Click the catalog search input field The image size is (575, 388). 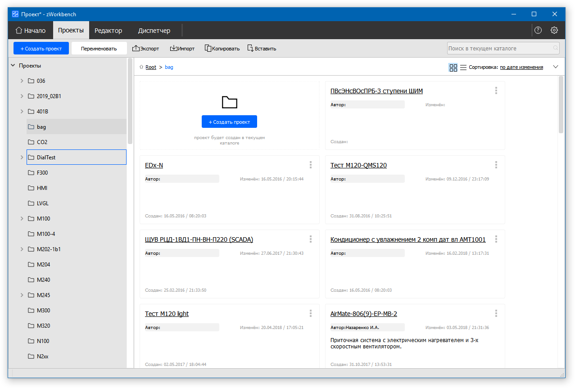pyautogui.click(x=499, y=48)
